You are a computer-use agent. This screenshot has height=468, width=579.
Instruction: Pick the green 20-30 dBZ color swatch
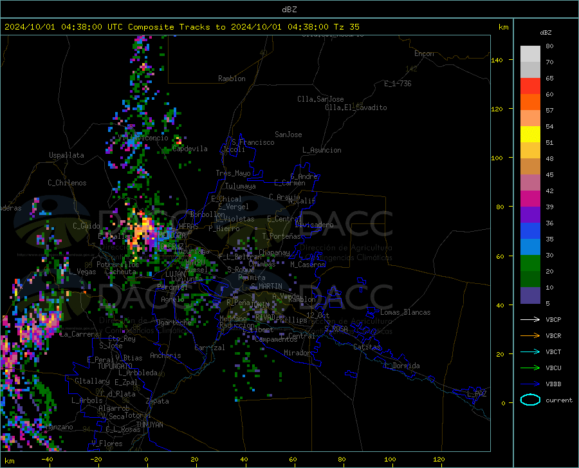(x=530, y=263)
